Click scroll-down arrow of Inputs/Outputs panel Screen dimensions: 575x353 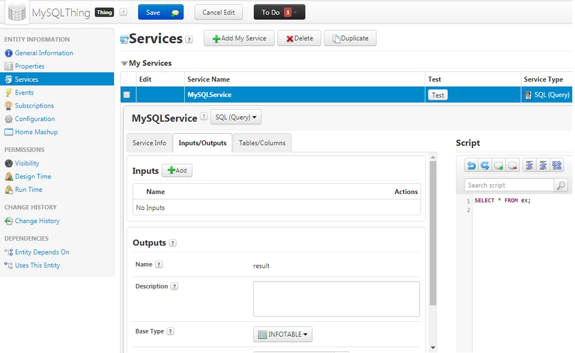(433, 347)
